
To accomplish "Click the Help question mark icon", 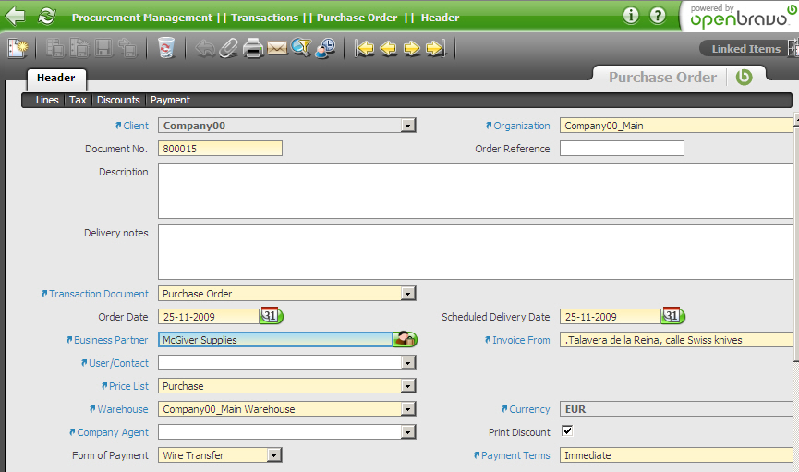I will click(658, 16).
